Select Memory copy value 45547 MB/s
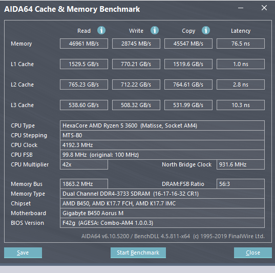Screen dimensions: 275x273 [188, 44]
